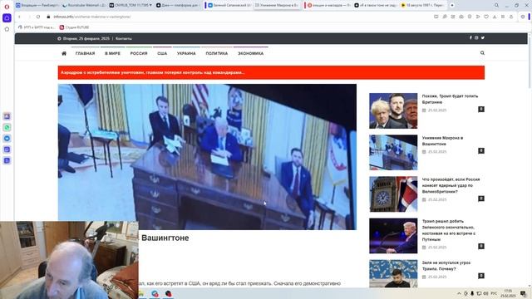Viewport: 532px width, 299px height.
Task: Click the purple home icon in Opera sidebar
Action: click(7, 18)
